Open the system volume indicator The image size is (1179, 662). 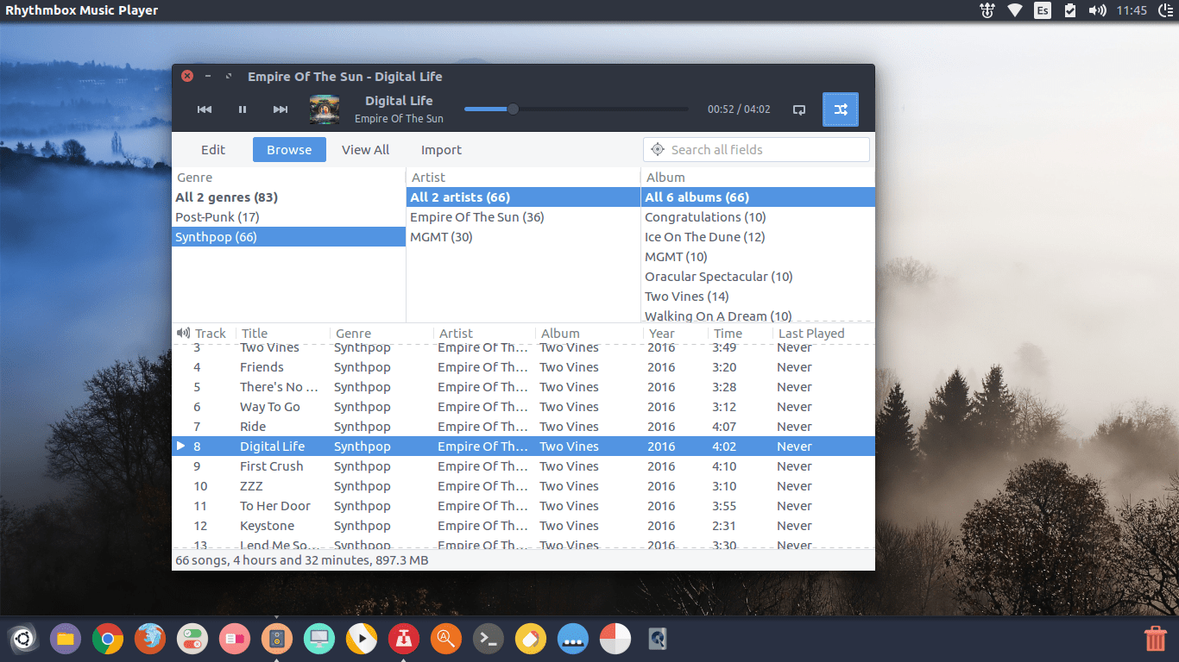tap(1097, 10)
